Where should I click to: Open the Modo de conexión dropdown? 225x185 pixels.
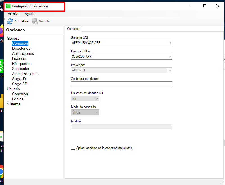point(97,112)
